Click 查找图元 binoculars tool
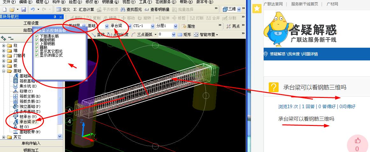The height and width of the screenshot is (152, 370). point(131,10)
